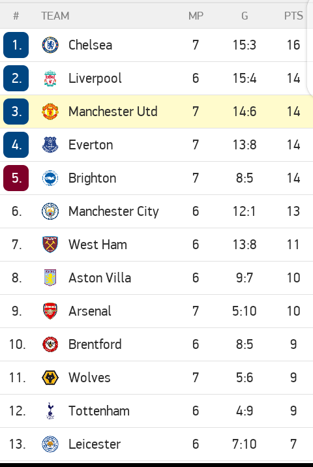
Task: Click the Everton club crest
Action: click(x=50, y=145)
